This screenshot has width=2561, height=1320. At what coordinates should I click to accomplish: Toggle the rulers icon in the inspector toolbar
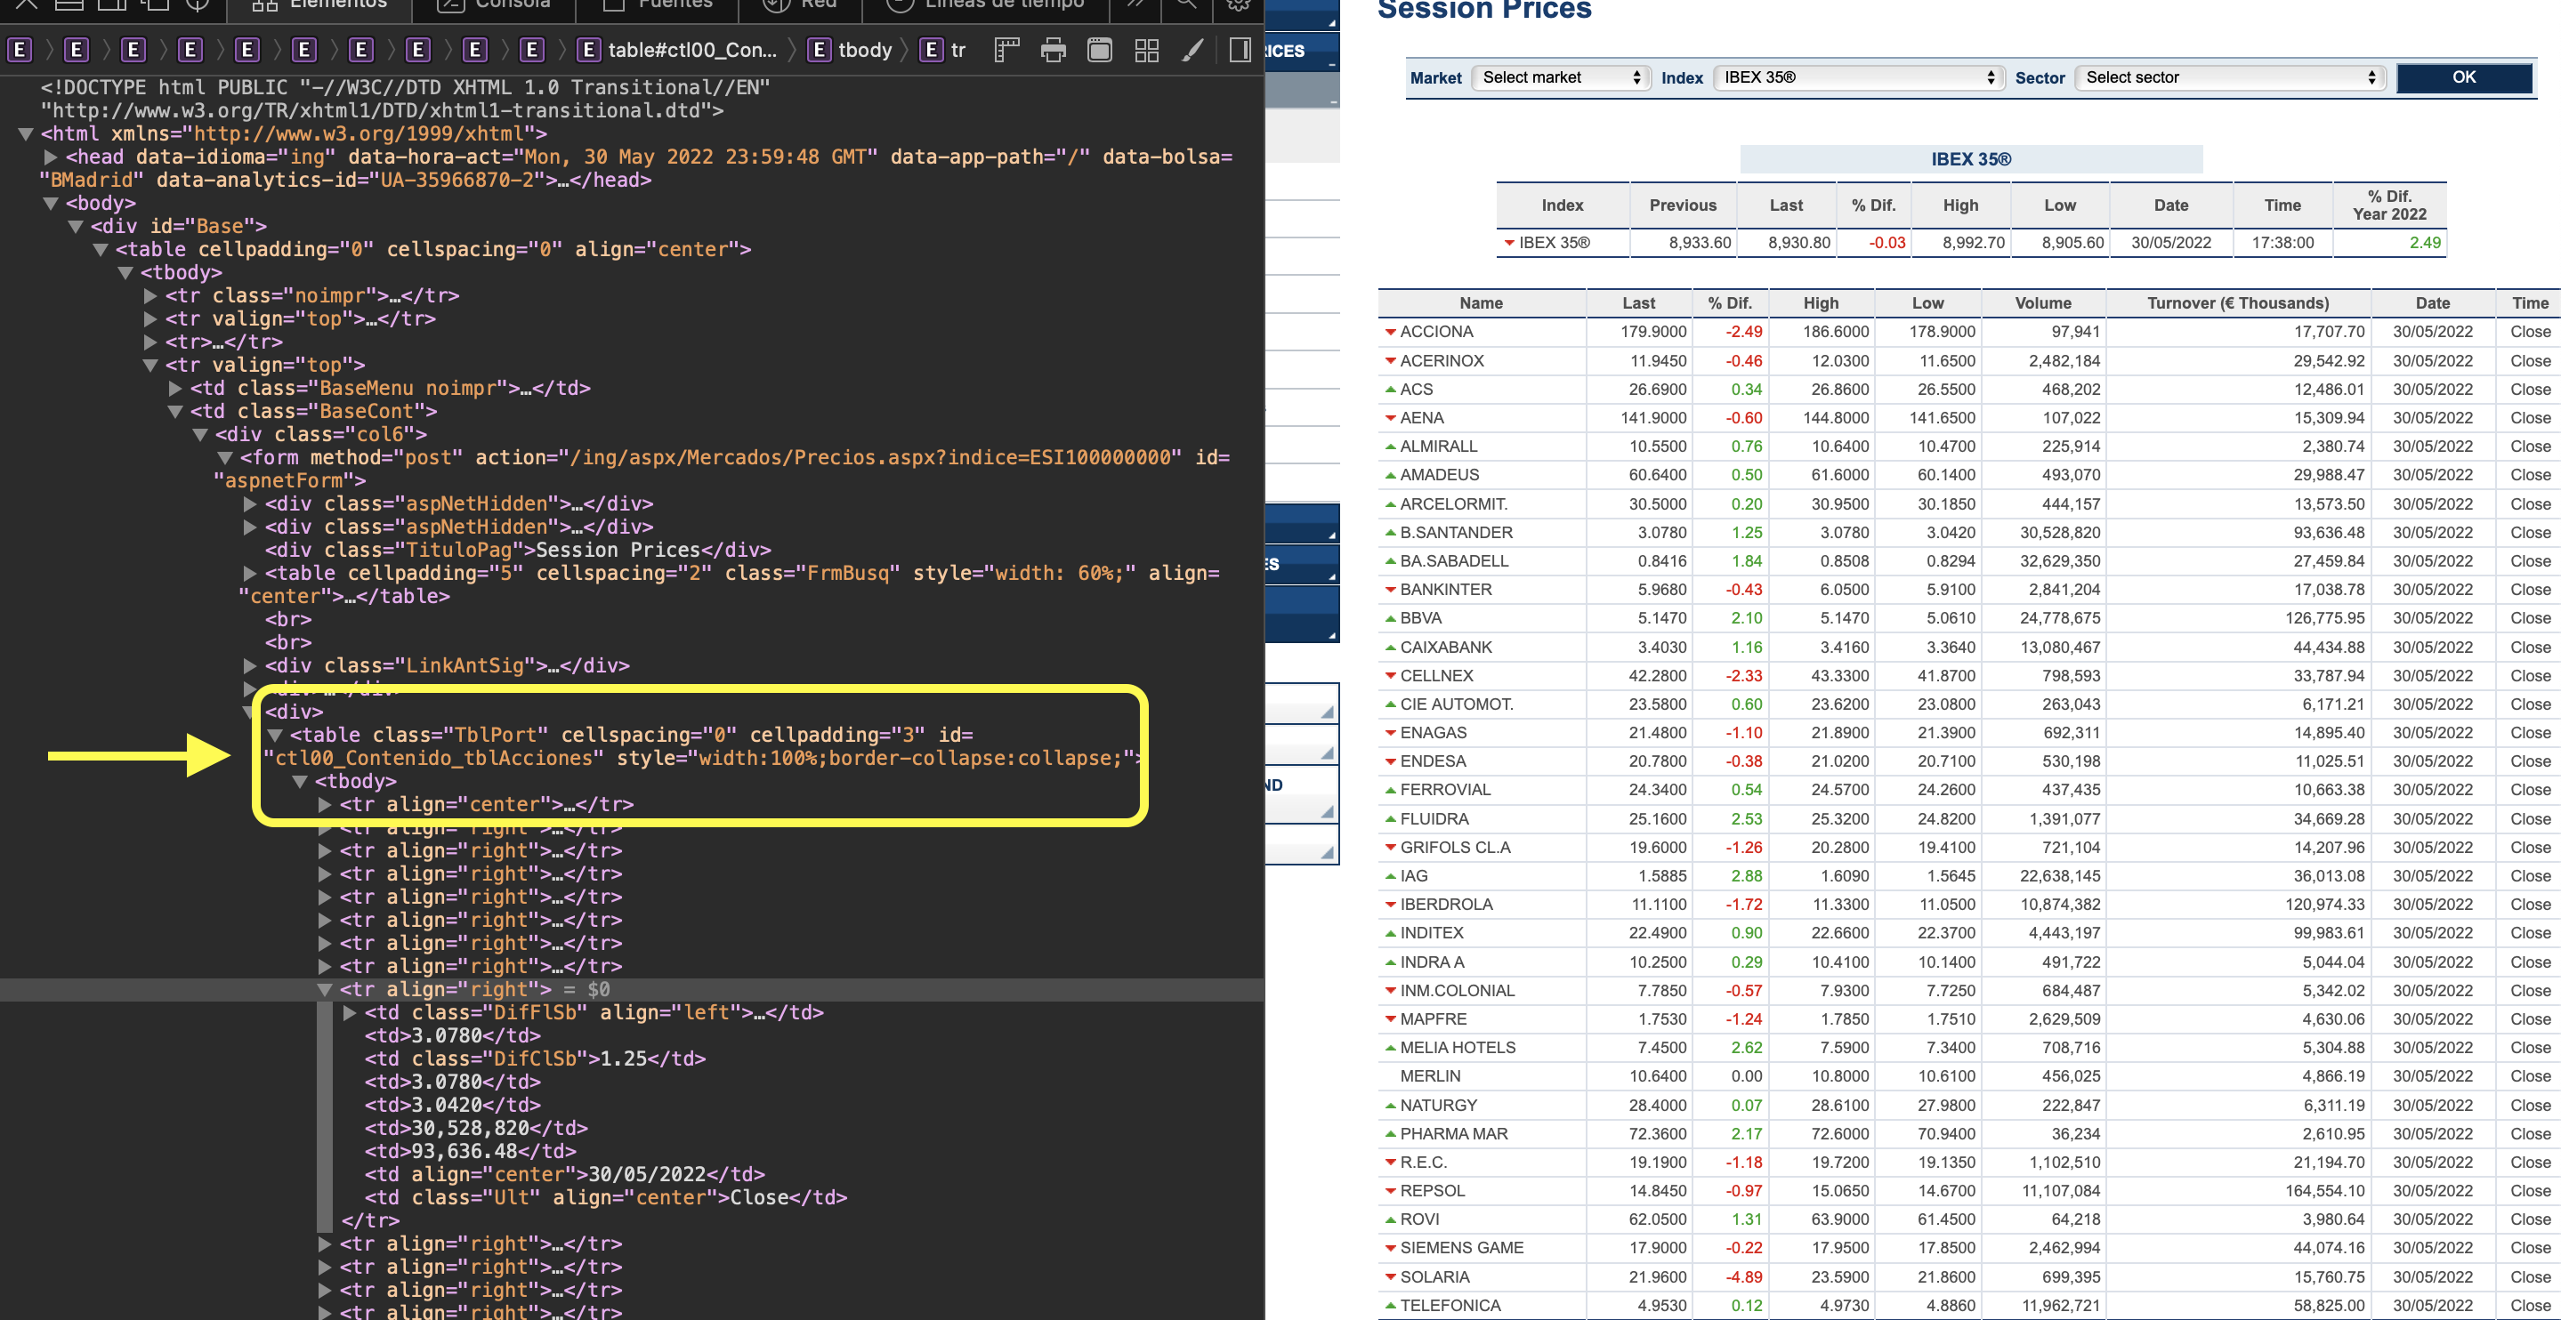click(1006, 50)
